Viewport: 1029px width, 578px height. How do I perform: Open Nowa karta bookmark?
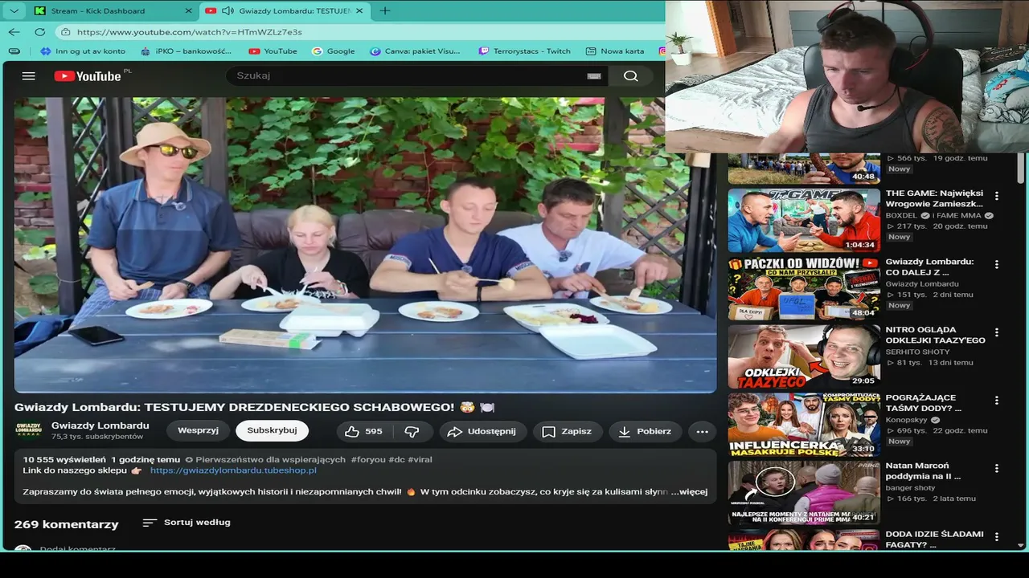(615, 51)
